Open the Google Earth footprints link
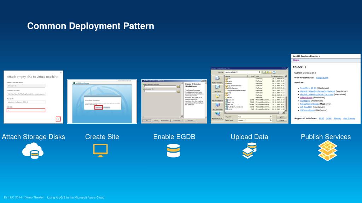Image resolution: width=362 pixels, height=203 pixels. coord(322,78)
